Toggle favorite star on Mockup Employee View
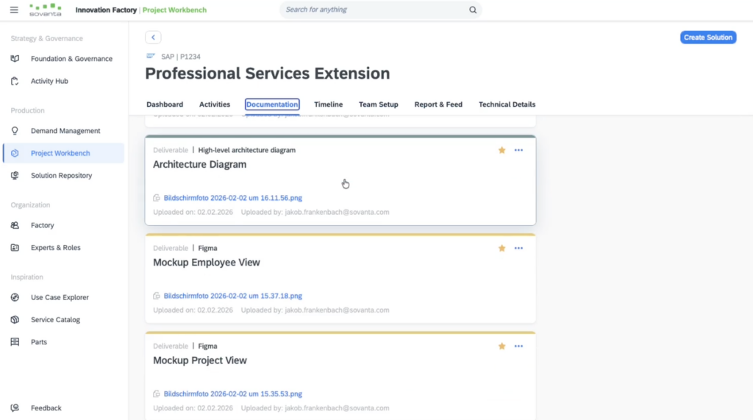Viewport: 753px width, 420px height. coord(502,249)
